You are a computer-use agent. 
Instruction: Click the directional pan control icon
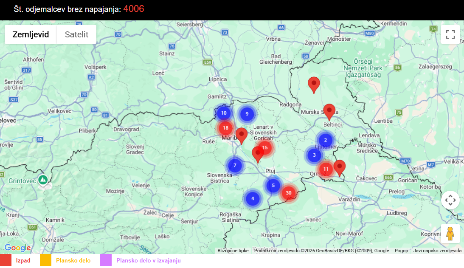[x=450, y=199]
